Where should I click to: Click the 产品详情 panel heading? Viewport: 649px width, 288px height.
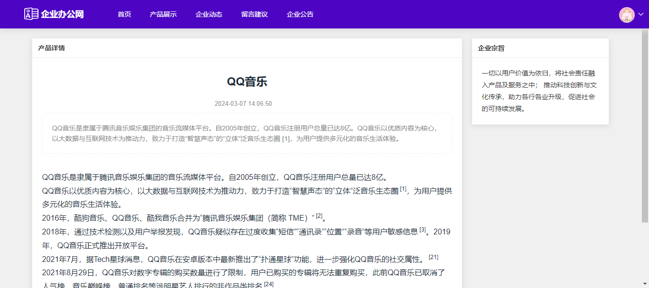pyautogui.click(x=51, y=48)
